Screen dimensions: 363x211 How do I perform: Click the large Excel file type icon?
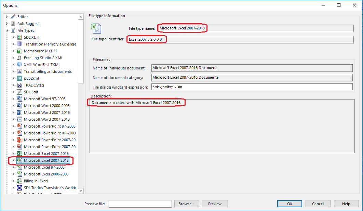(x=96, y=28)
